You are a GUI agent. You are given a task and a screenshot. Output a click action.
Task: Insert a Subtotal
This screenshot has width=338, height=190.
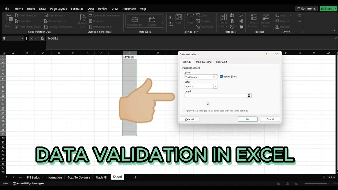tap(283, 27)
